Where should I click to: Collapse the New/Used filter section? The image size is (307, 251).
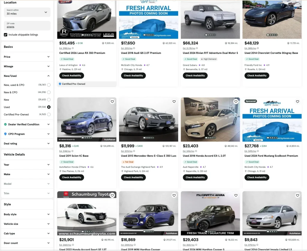[27, 76]
